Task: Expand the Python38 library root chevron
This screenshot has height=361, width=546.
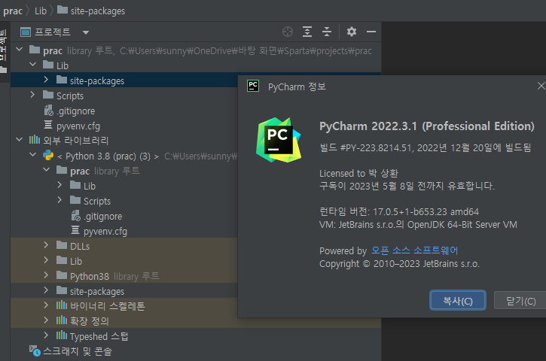Action: 46,275
